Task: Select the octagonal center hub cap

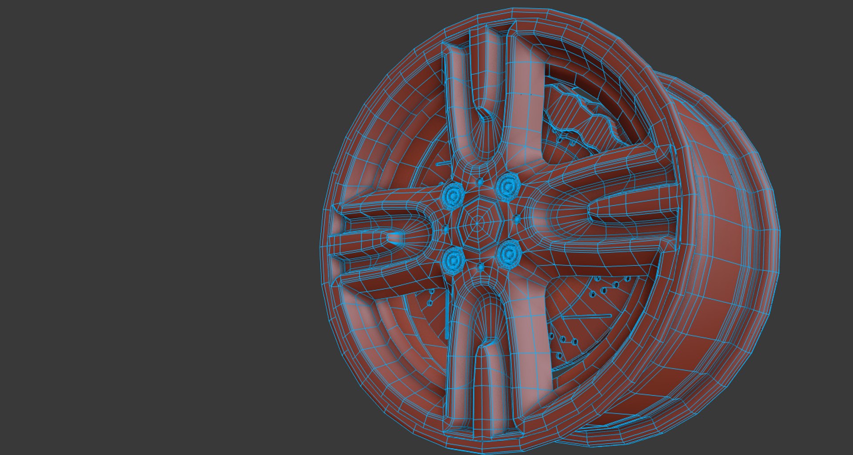Action: click(x=481, y=224)
